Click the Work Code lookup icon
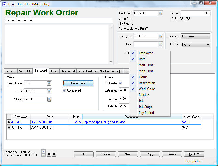218x166 pixels. [x=49, y=83]
